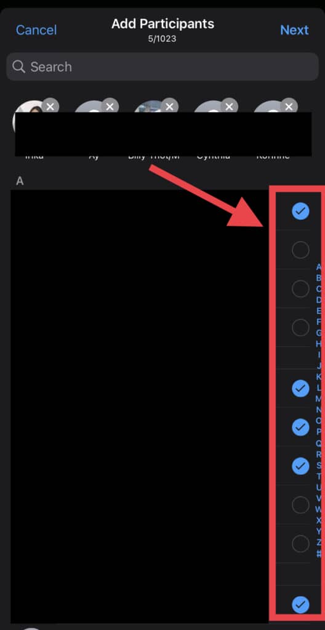Screen dimensions: 325x630
Task: Check the fourth contact's empty circle
Action: [300, 328]
